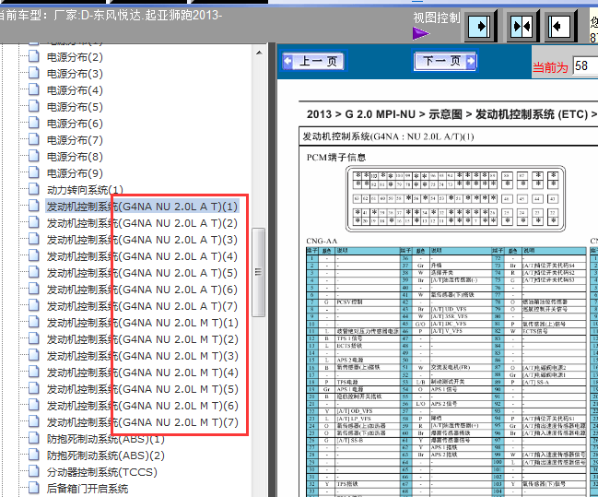Click the purple arrow under 视图控制
This screenshot has width=598, height=497.
(421, 33)
